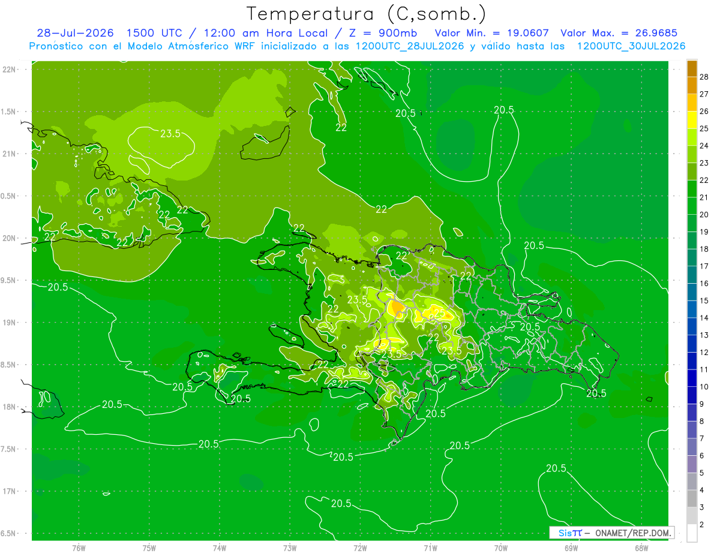Click the '12' legend scale label
Screen dimensions: 720x556
tap(704, 352)
